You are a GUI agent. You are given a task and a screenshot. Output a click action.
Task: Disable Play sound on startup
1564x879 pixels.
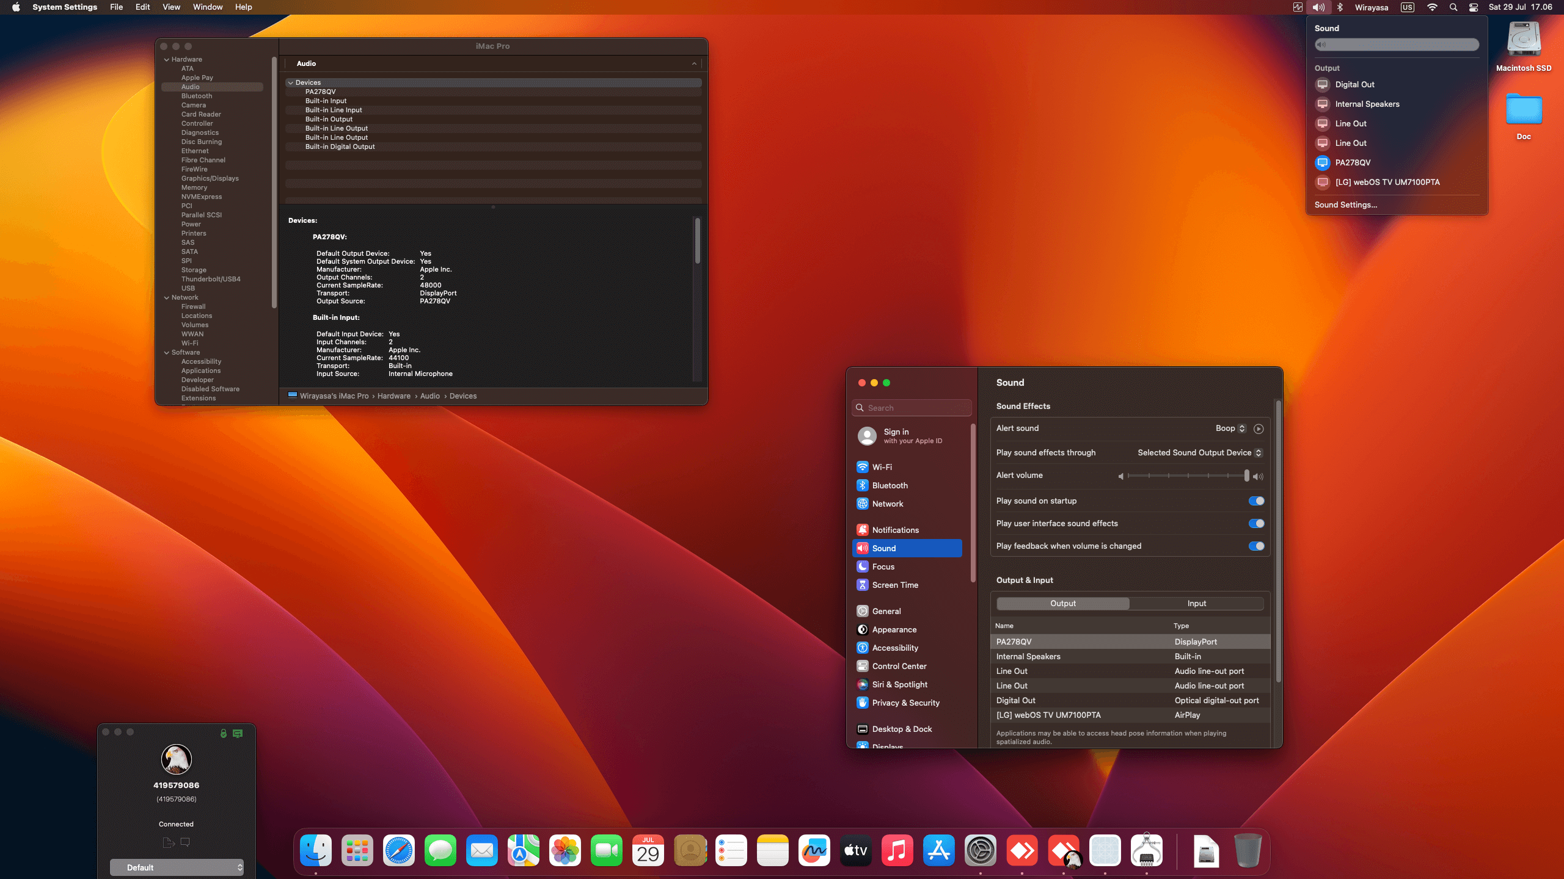[1255, 501]
